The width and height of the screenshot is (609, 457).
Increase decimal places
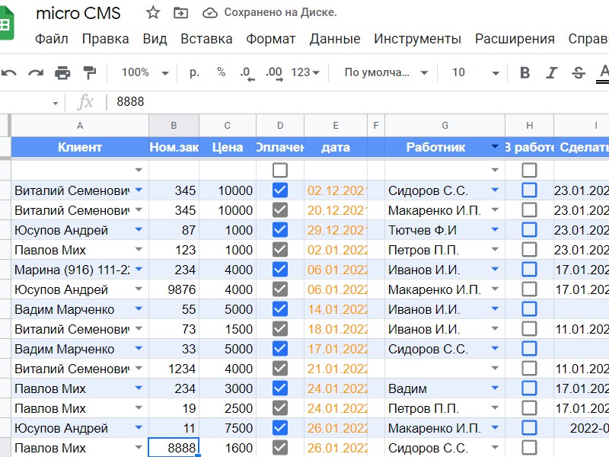point(274,73)
